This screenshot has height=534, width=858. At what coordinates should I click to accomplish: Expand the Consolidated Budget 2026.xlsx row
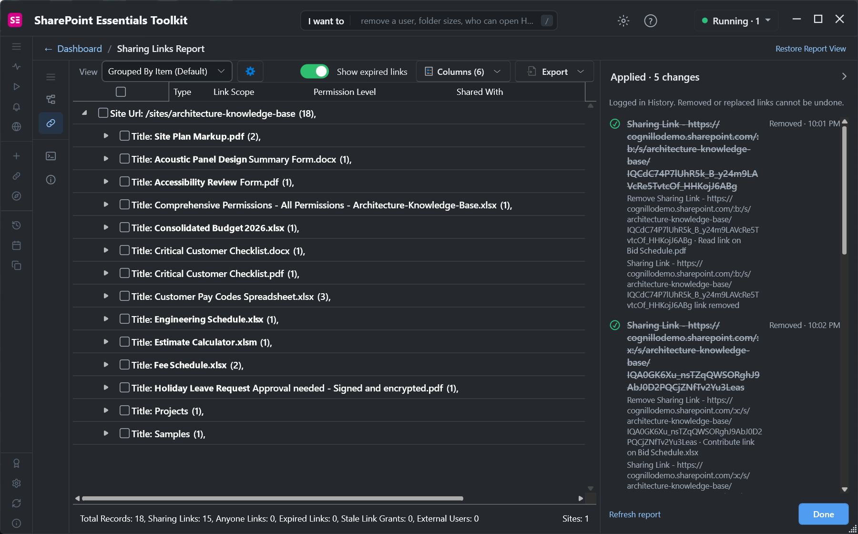(x=106, y=227)
